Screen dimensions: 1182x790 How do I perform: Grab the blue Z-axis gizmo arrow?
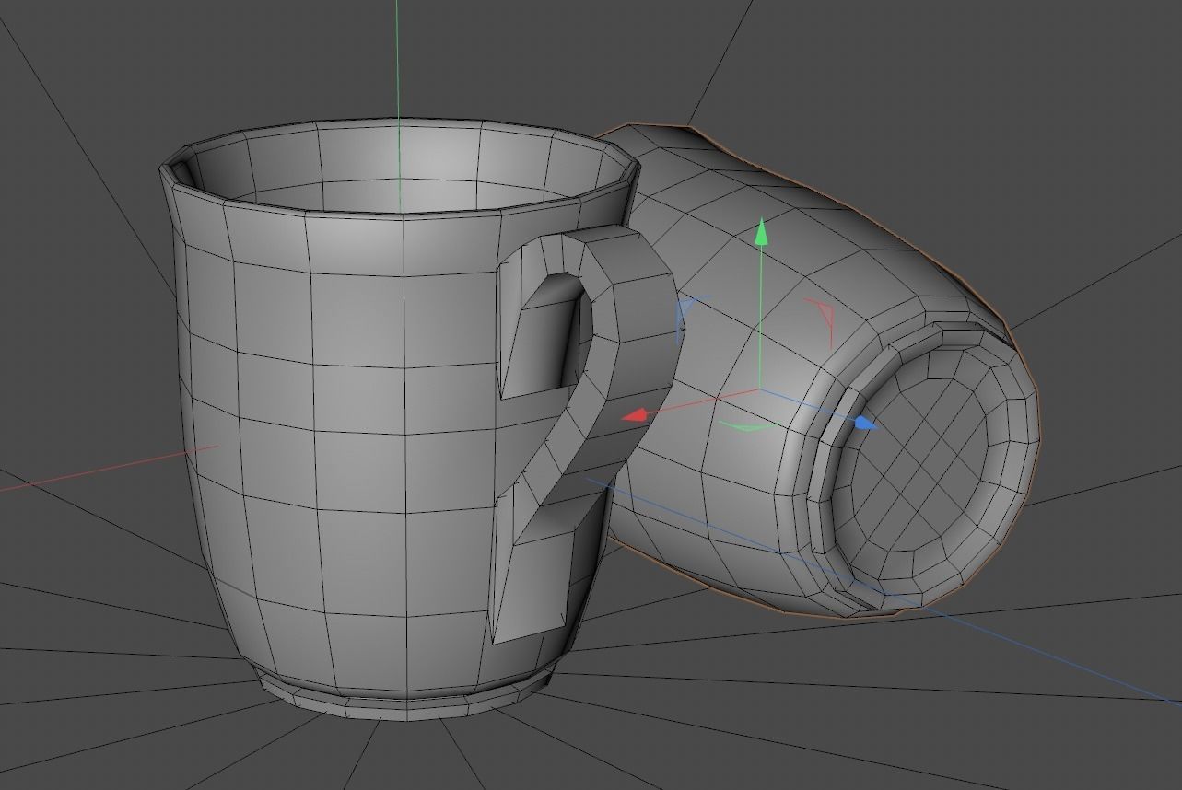coord(865,424)
